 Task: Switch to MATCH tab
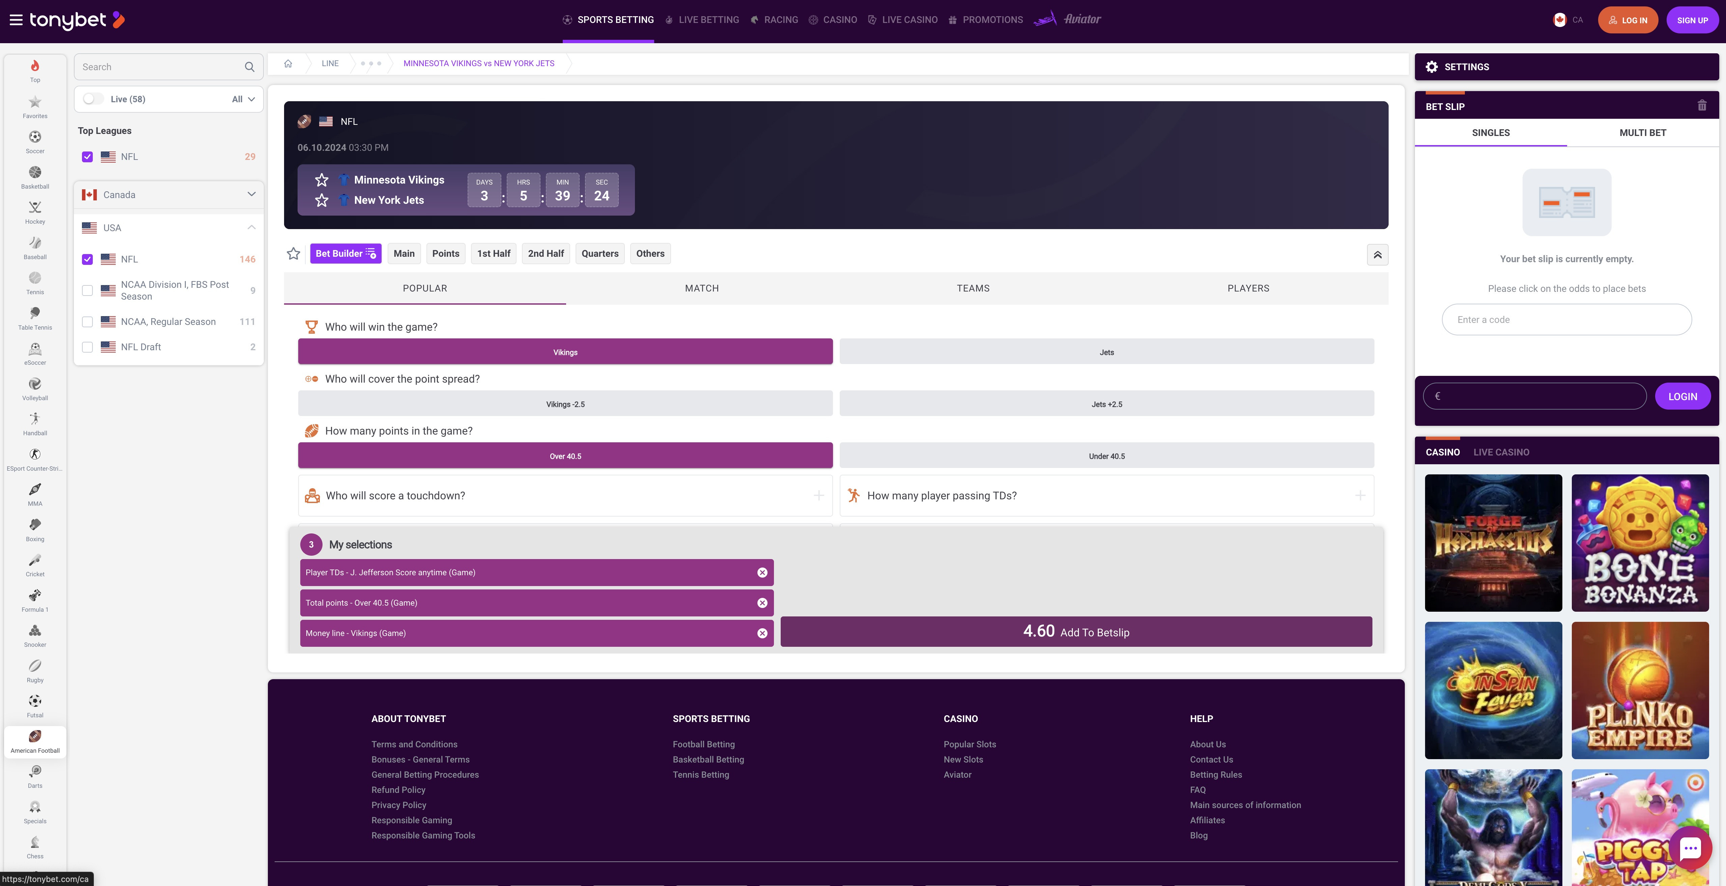tap(701, 288)
